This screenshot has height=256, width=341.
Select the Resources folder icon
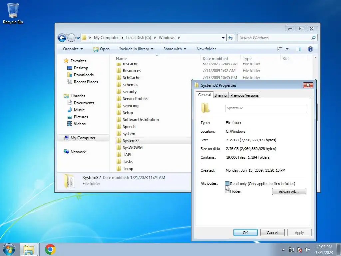[119, 71]
